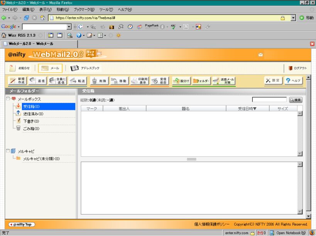Viewport: 316px width, 236px height.
Task: Click the Firefox home button
Action: click(x=42, y=18)
